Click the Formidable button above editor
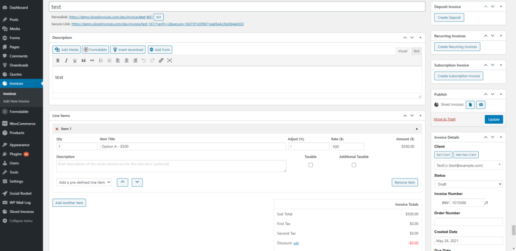Screen dimensions: 516x251 [x=95, y=50]
